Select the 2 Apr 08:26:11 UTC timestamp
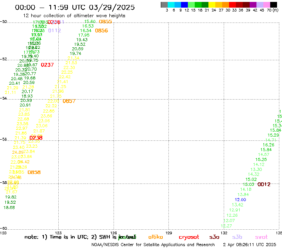282x248 pixels. 250,245
